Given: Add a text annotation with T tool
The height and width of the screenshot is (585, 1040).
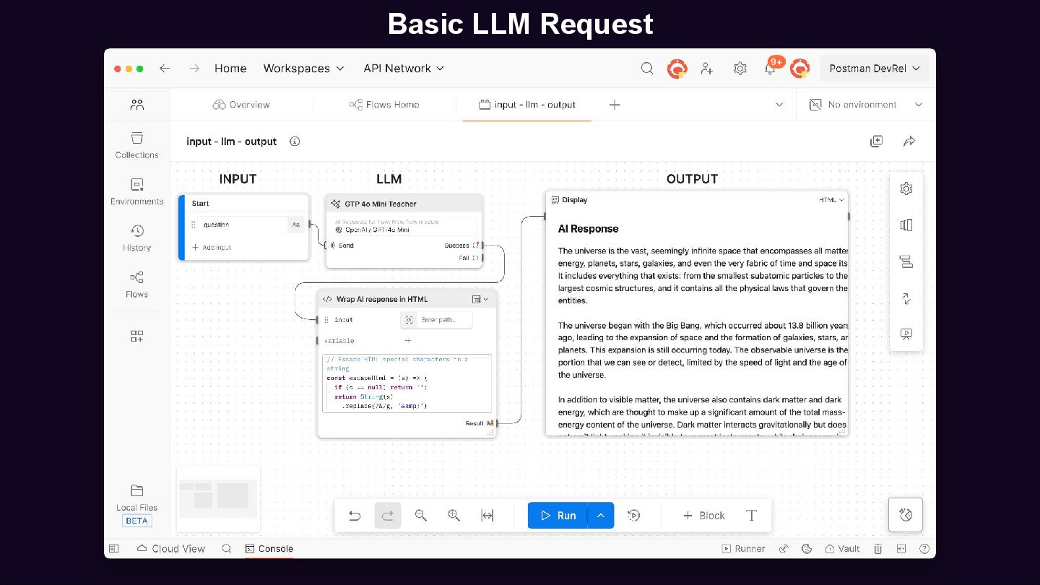Looking at the screenshot, I should (751, 516).
